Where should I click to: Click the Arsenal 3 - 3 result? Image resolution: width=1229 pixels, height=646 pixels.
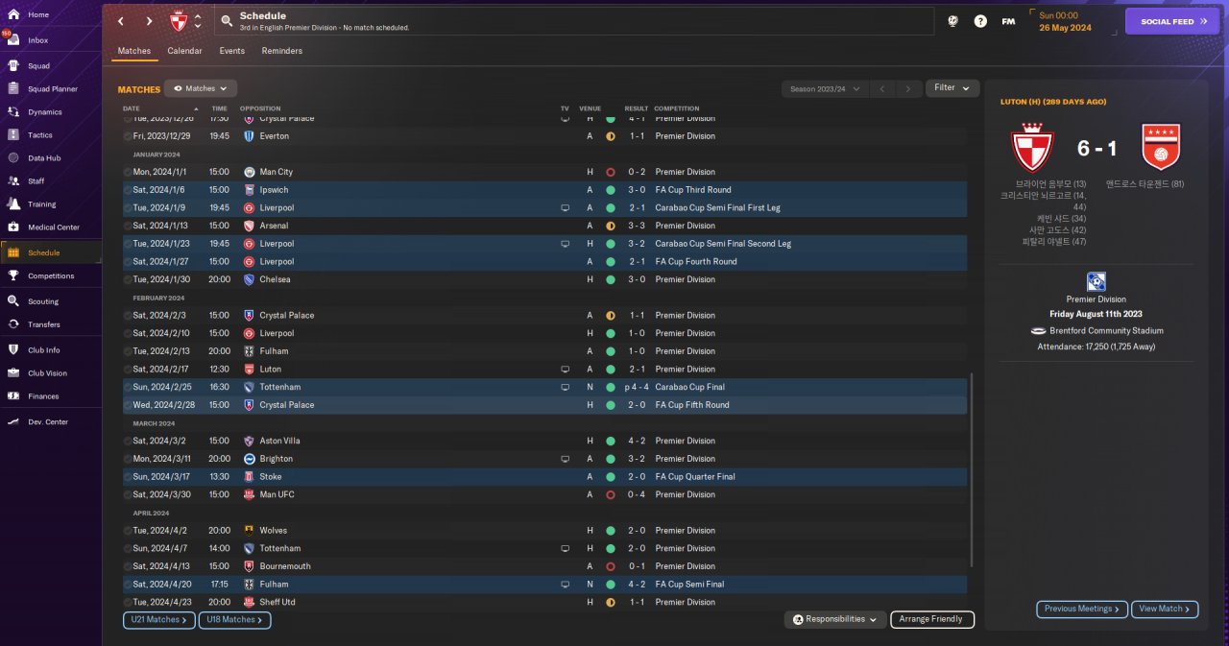click(x=635, y=226)
